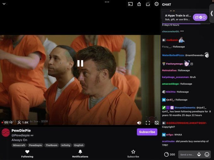Pause the video playback
The height and width of the screenshot is (160, 214).
point(80,63)
